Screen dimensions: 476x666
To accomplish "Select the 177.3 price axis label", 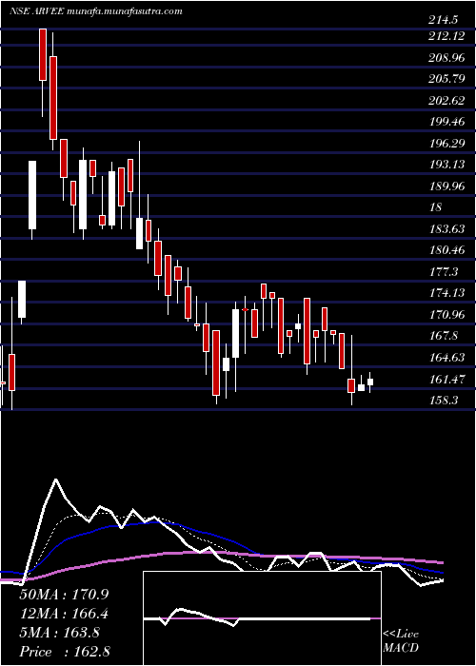I will coord(444,272).
